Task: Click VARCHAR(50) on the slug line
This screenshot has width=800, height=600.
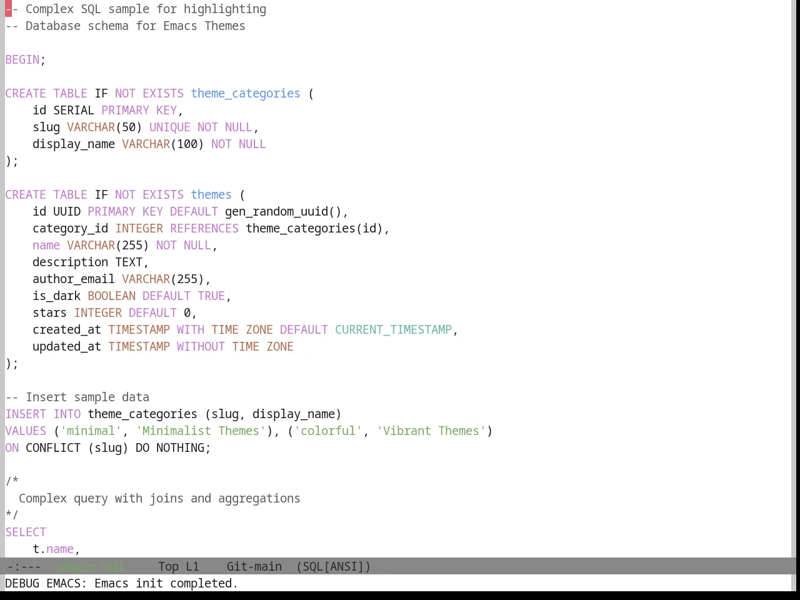Action: (x=104, y=127)
